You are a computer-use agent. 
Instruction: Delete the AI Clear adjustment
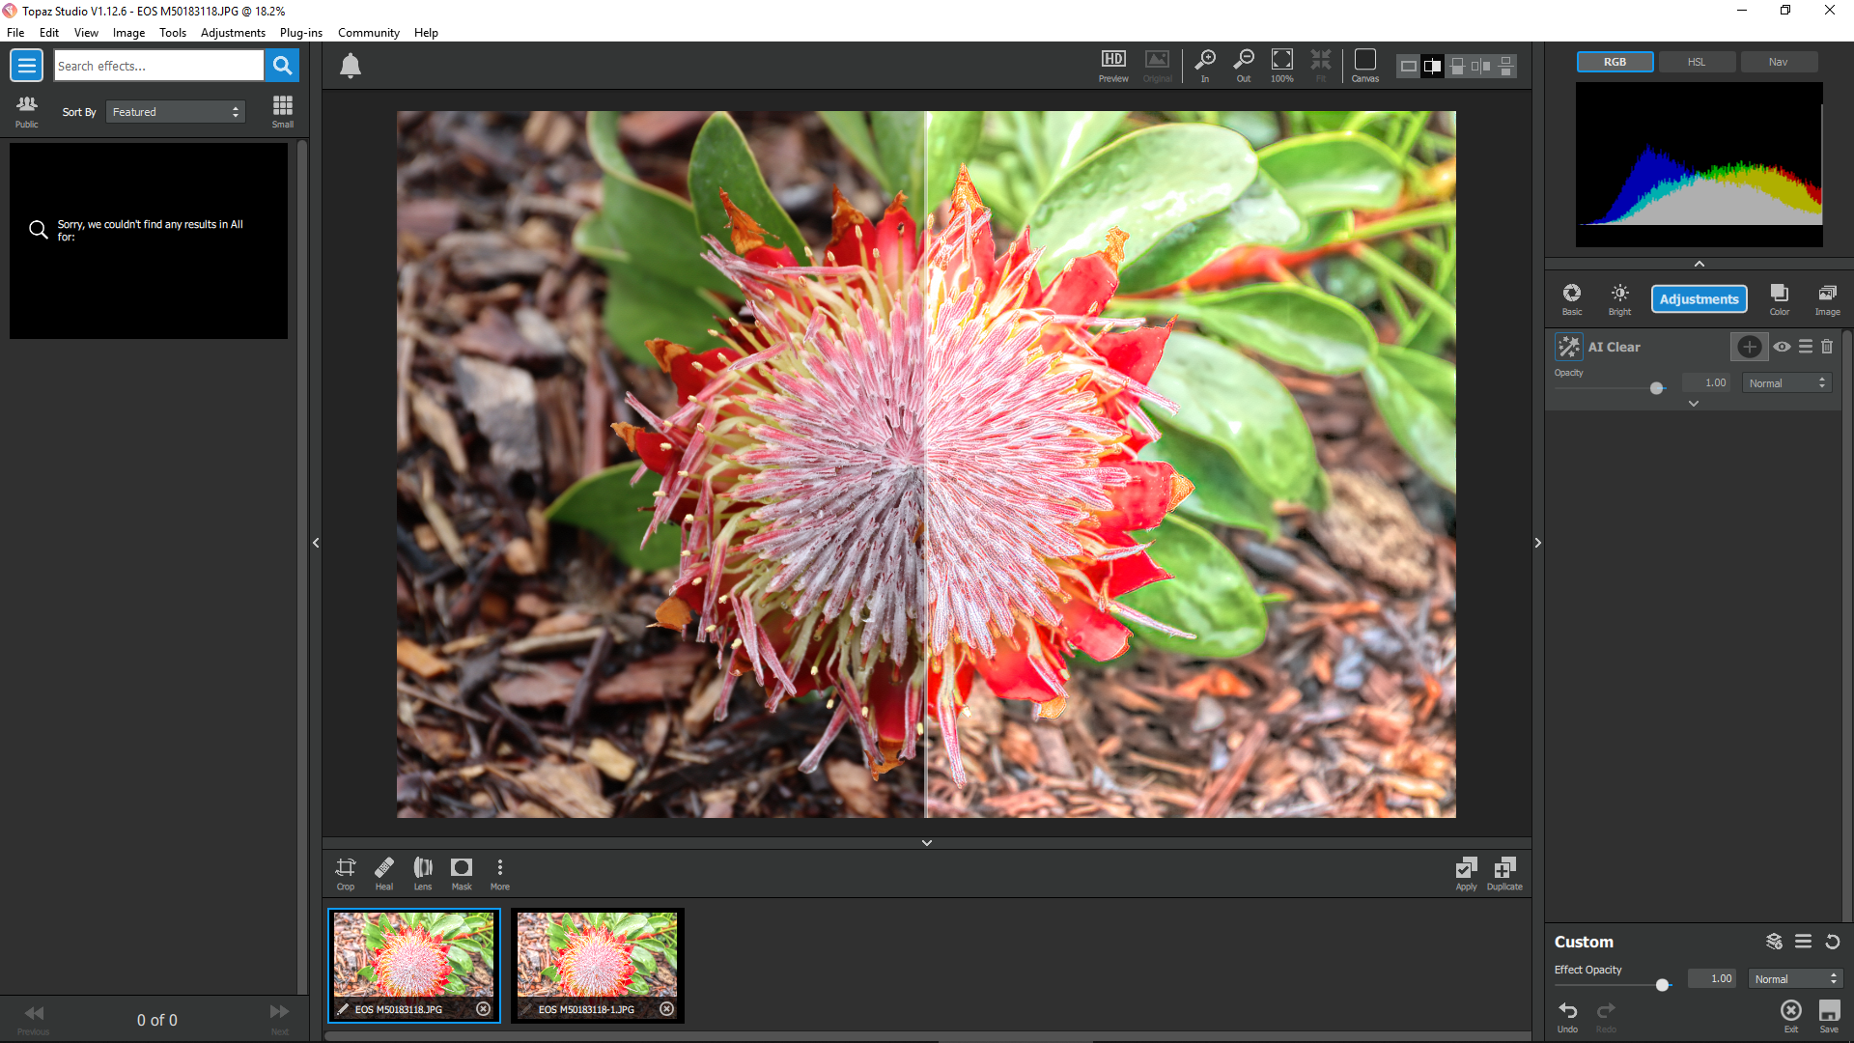1827,347
